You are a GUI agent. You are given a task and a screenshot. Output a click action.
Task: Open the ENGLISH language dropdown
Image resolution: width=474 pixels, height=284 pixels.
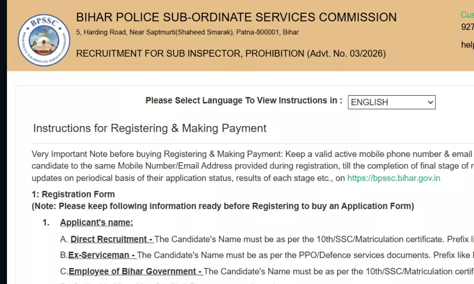[x=391, y=102]
